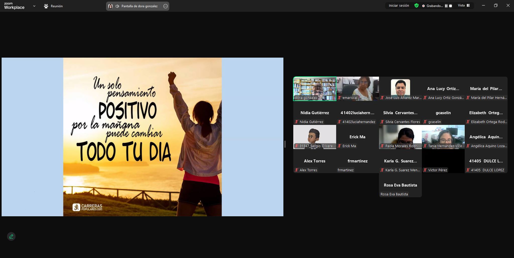The width and height of the screenshot is (514, 258).
Task: Stop the meeting recording
Action: click(451, 6)
